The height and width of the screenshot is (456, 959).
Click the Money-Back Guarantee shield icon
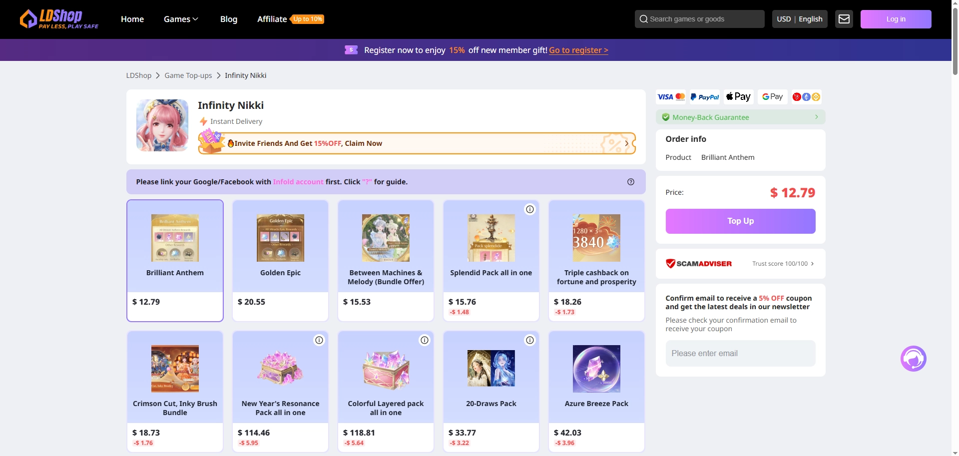(x=666, y=117)
